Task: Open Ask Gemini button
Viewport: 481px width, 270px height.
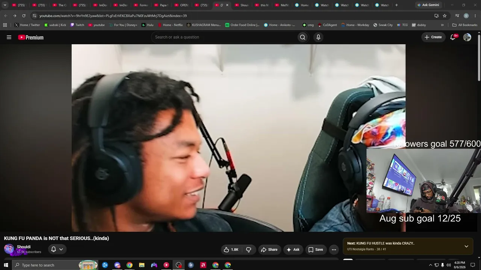Action: pyautogui.click(x=428, y=5)
